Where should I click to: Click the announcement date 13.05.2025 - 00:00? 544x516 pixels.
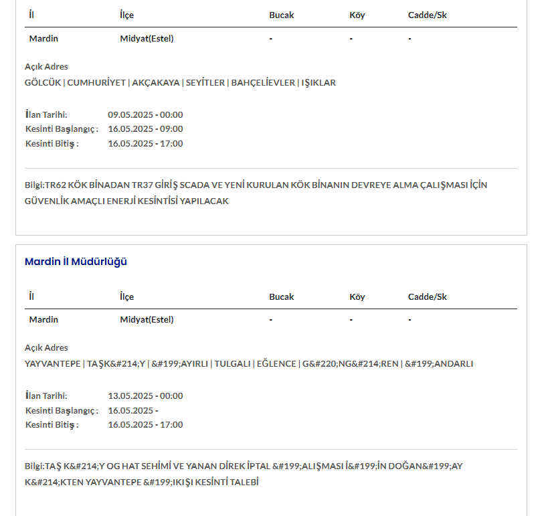(145, 396)
